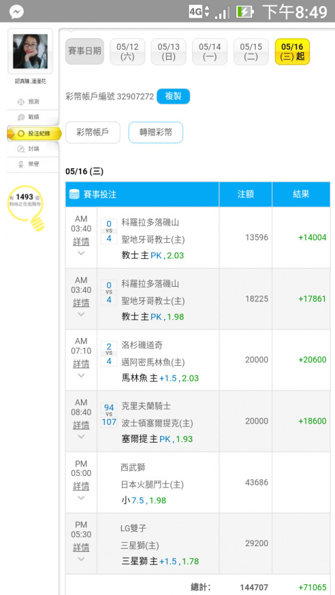Click the coin stack icon beside 賽事投注

point(74,195)
